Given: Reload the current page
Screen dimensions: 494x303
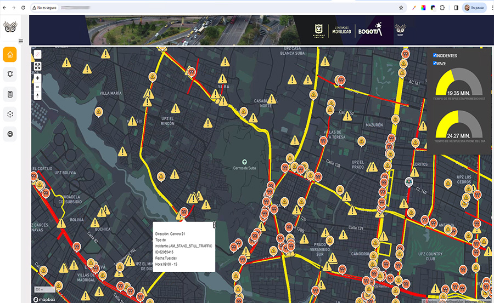Looking at the screenshot, I should click(x=23, y=8).
